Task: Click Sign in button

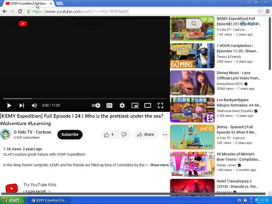Action: [x=251, y=23]
